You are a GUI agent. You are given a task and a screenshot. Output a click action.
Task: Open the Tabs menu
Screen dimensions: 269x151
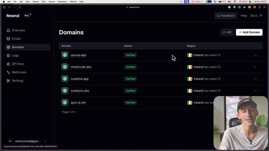44,2
